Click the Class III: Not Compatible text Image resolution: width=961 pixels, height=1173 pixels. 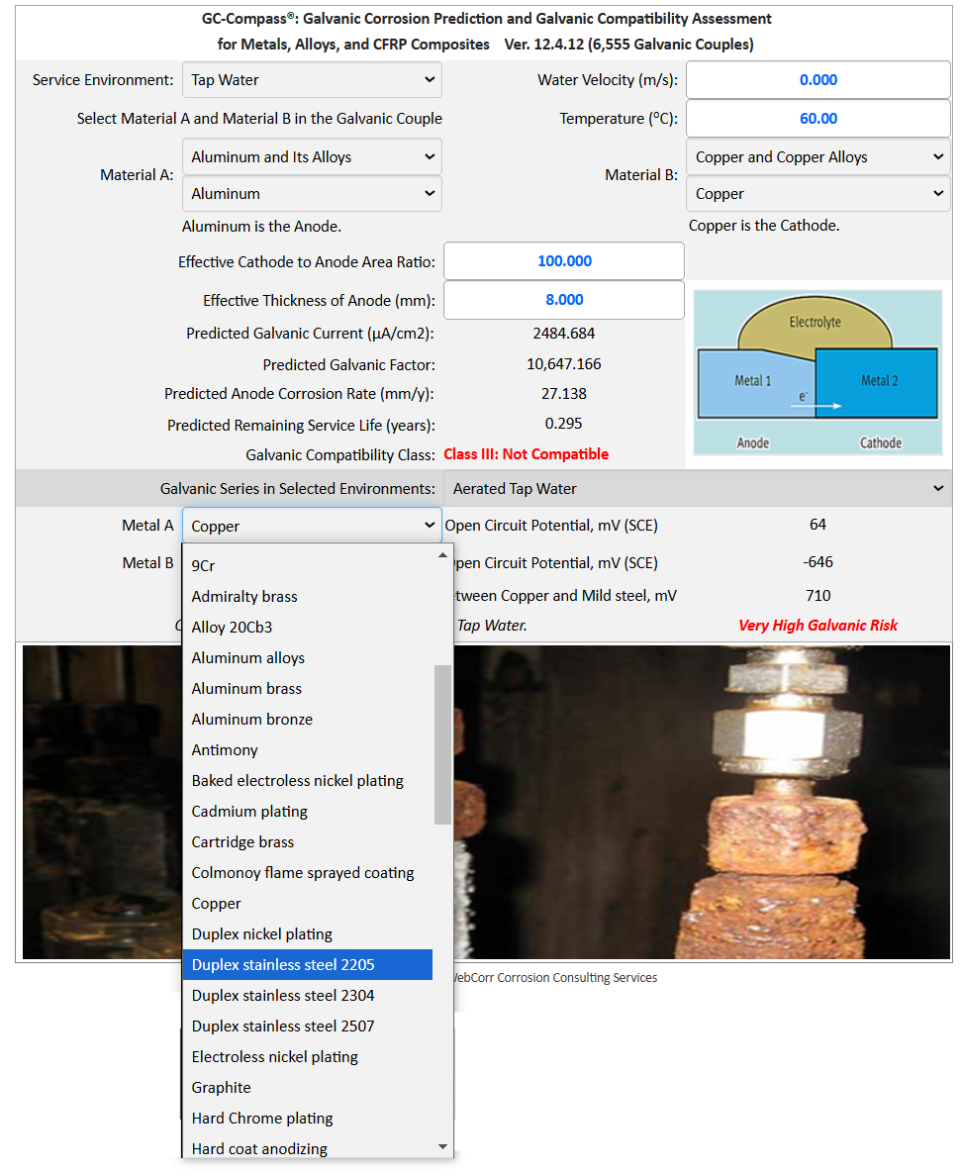526,454
